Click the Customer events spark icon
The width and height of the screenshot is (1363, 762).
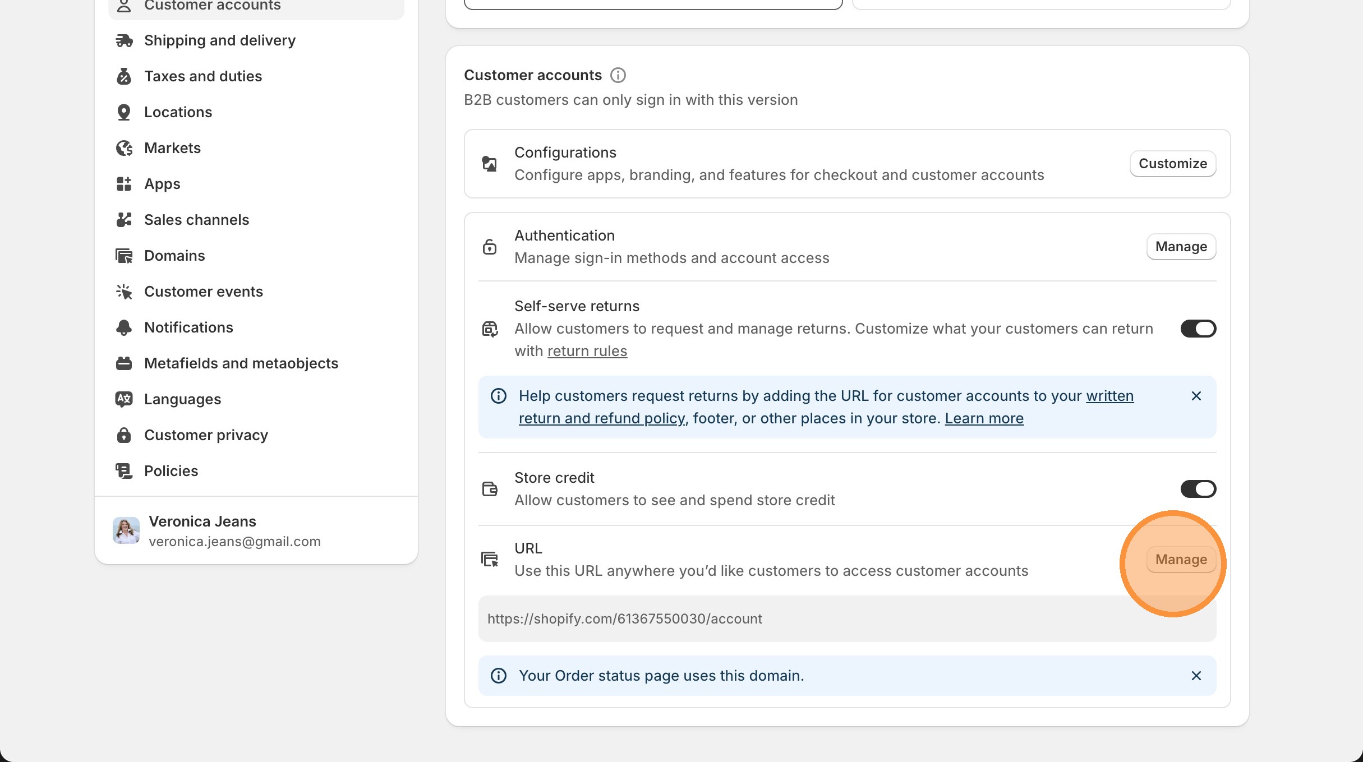click(125, 291)
